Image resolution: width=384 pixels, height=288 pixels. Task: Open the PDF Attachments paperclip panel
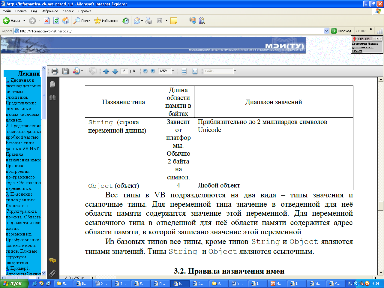click(52, 273)
